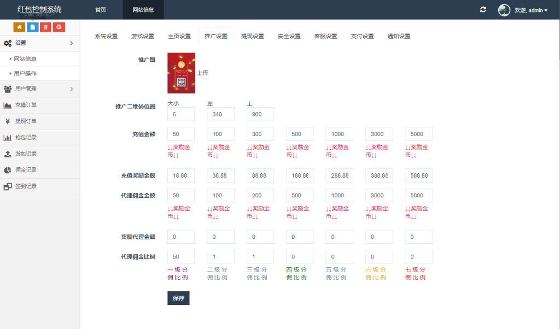Click the refresh icon in the top bar
Image resolution: width=560 pixels, height=329 pixels.
click(x=483, y=9)
